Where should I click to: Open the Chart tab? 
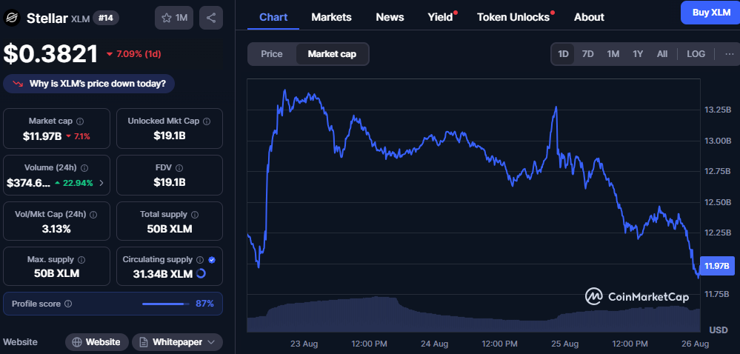273,17
